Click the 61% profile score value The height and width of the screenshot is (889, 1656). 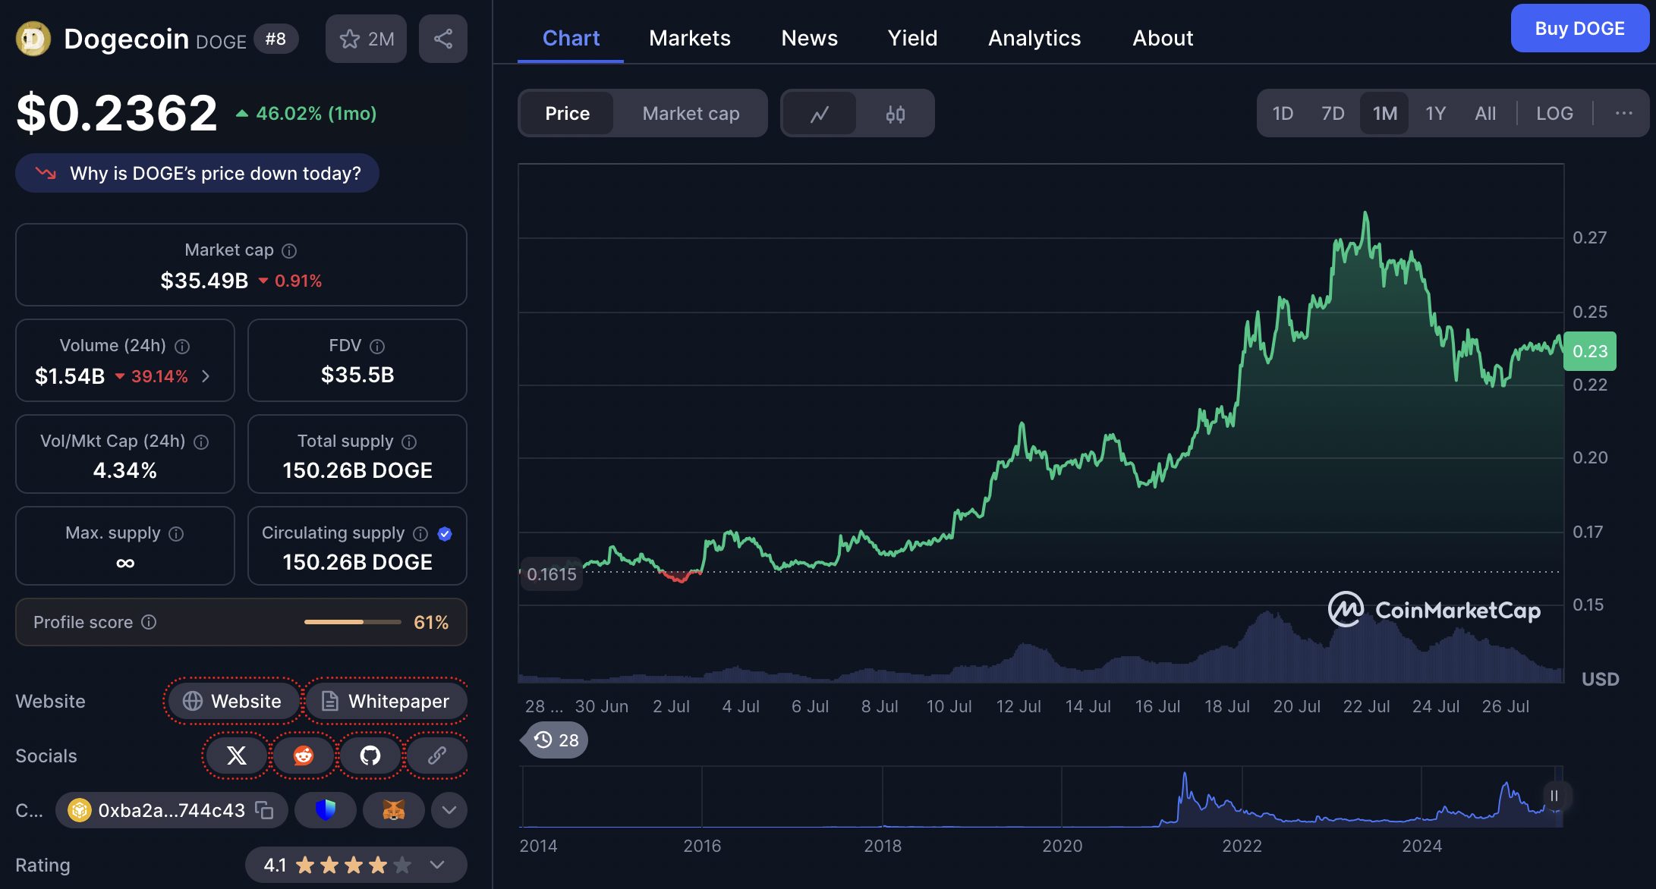coord(431,622)
